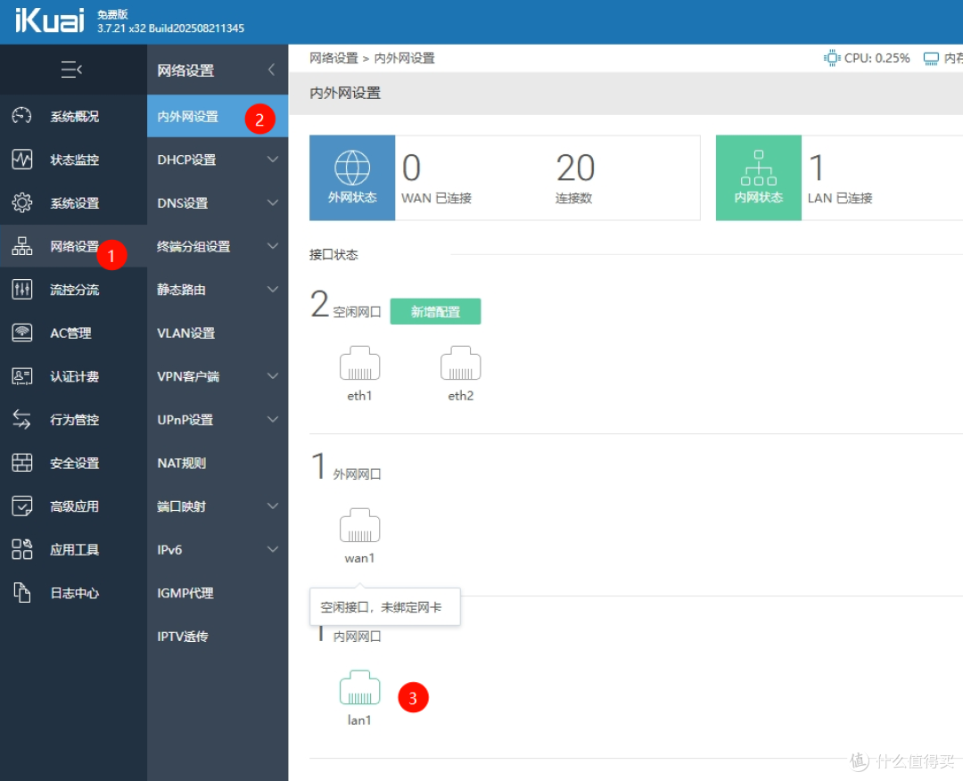Expand IPv6 chevron
The width and height of the screenshot is (963, 781).
pyautogui.click(x=273, y=549)
